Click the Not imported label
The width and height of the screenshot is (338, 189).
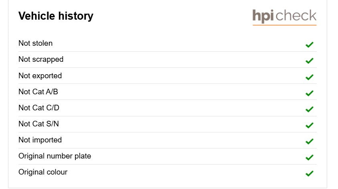click(x=40, y=140)
